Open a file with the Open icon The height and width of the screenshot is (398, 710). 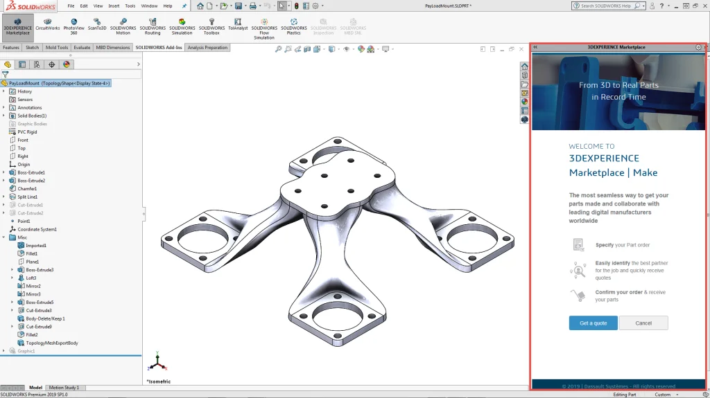(x=224, y=6)
